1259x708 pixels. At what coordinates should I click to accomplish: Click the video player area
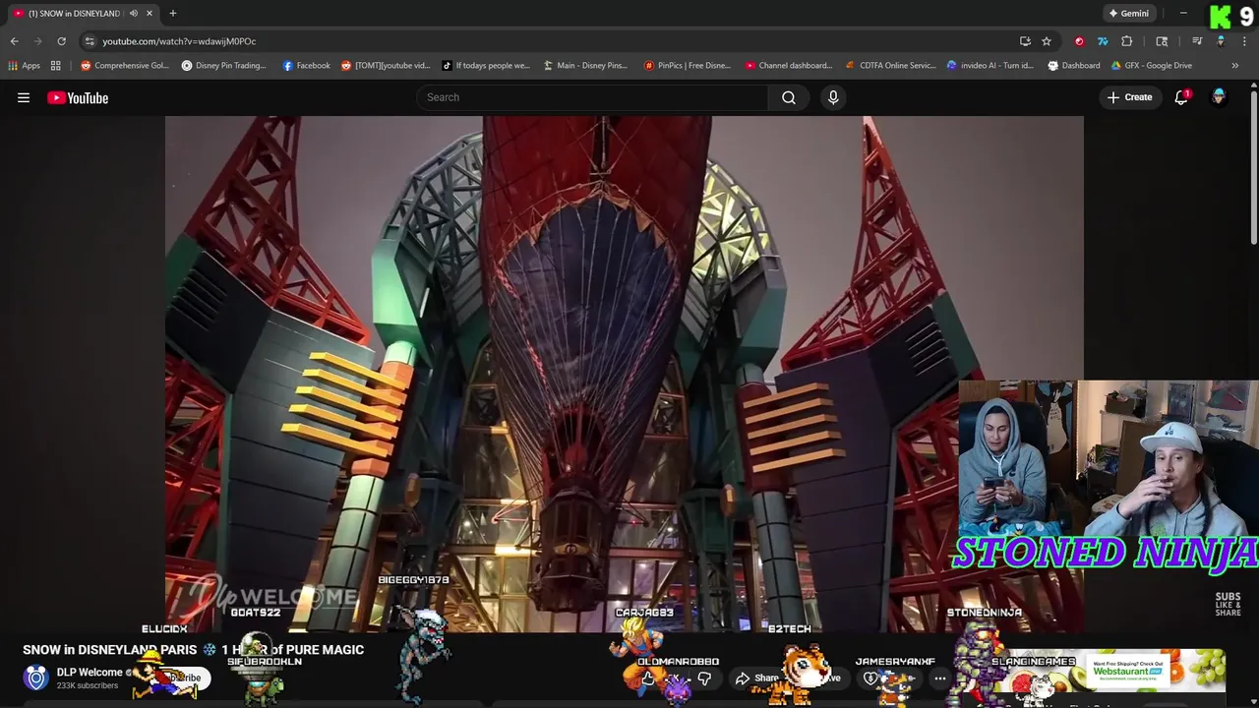pyautogui.click(x=624, y=374)
